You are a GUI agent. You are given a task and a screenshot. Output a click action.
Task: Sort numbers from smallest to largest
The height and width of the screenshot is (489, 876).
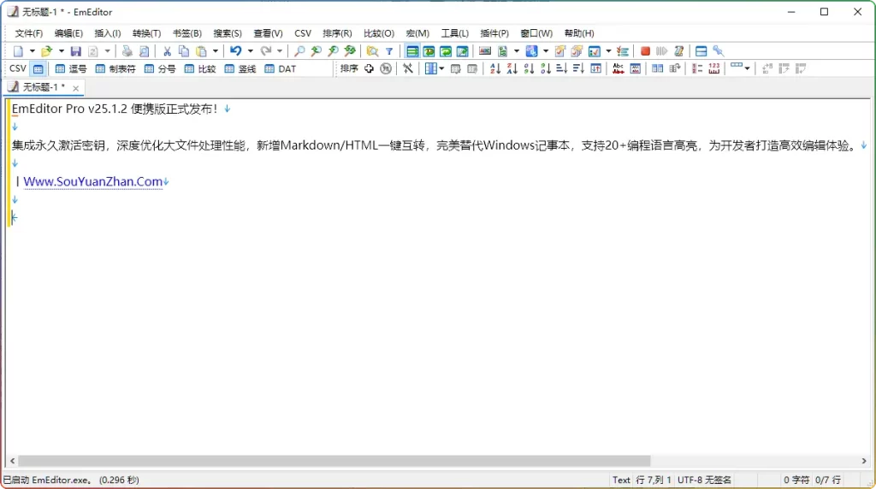[x=529, y=68]
